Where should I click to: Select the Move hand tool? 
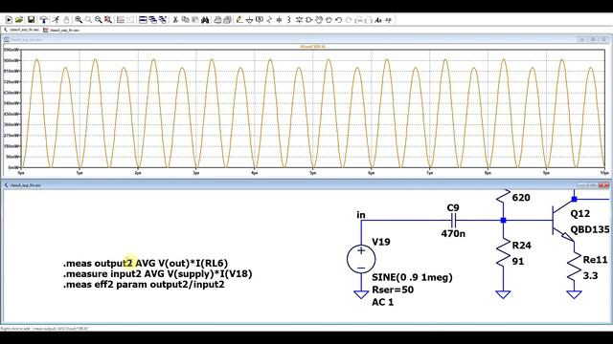click(x=319, y=19)
